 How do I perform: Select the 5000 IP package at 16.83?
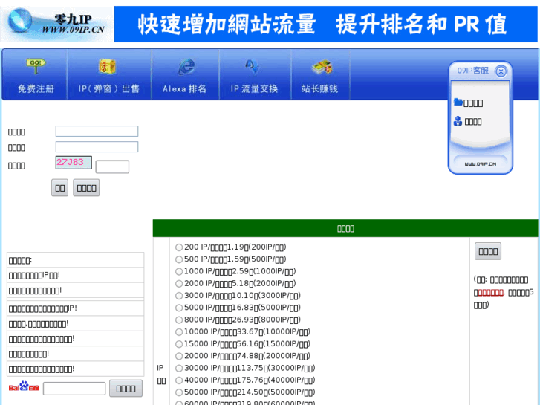179,308
